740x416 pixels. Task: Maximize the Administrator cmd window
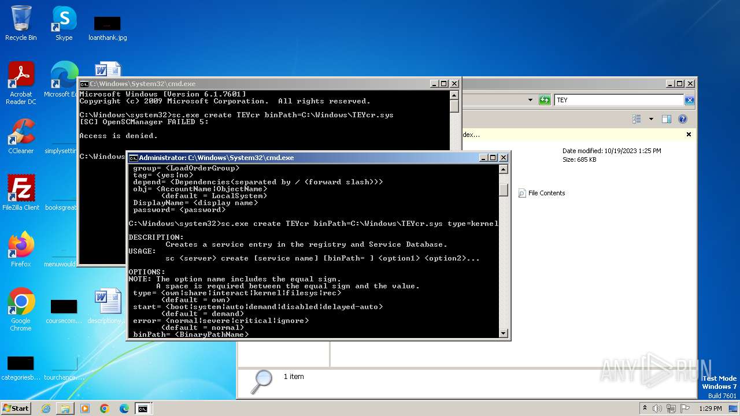[493, 158]
